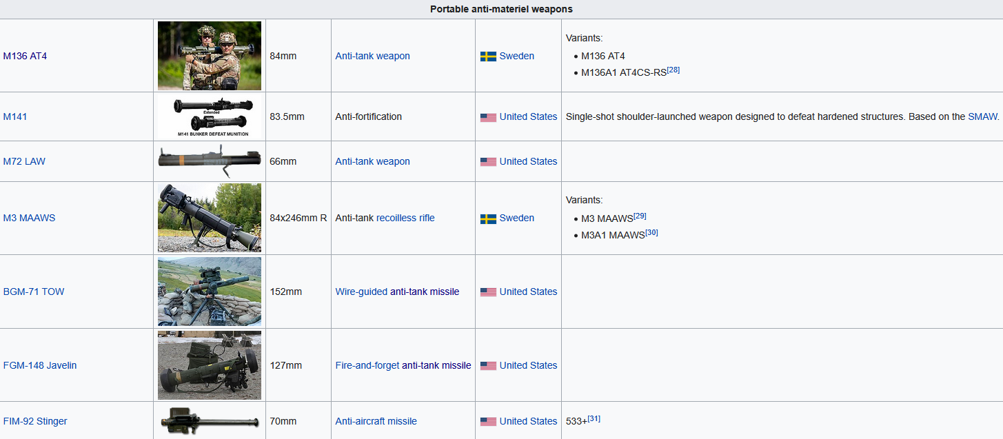Follow the Fire-and-forget link
This screenshot has height=439, width=1003.
click(x=367, y=365)
